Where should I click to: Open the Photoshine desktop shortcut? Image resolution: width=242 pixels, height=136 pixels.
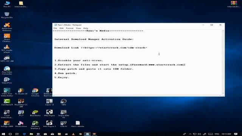point(21,124)
